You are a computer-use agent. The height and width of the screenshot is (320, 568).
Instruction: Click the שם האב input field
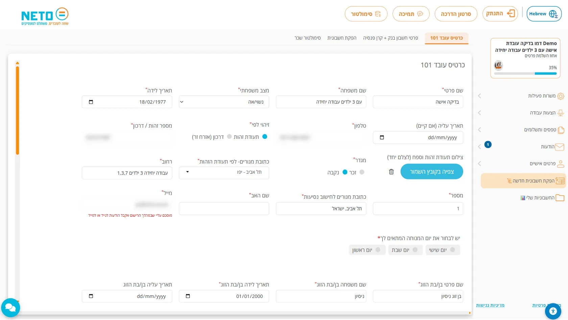224,209
